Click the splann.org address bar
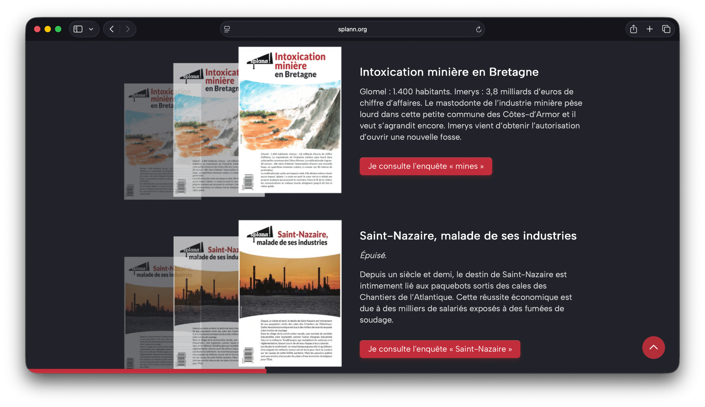This screenshot has width=705, height=407. [352, 29]
